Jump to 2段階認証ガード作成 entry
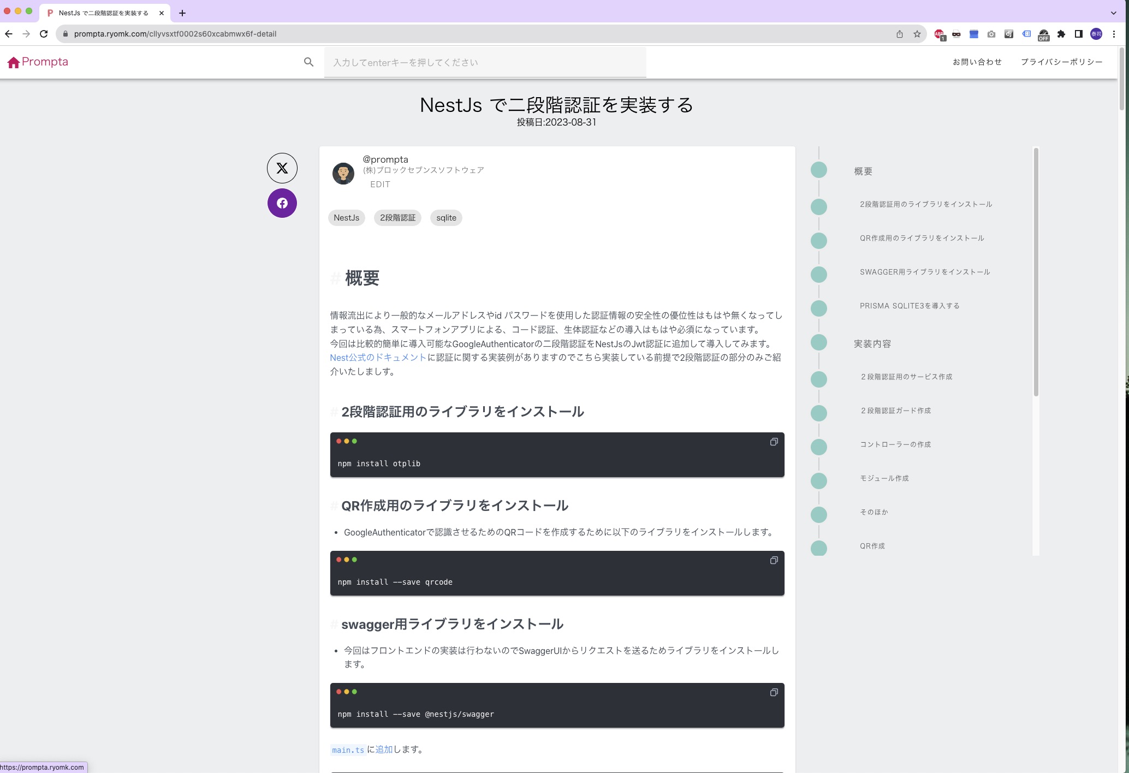 point(895,411)
